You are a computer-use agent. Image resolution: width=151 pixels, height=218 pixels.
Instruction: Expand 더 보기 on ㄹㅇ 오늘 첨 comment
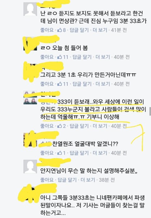point(103,57)
